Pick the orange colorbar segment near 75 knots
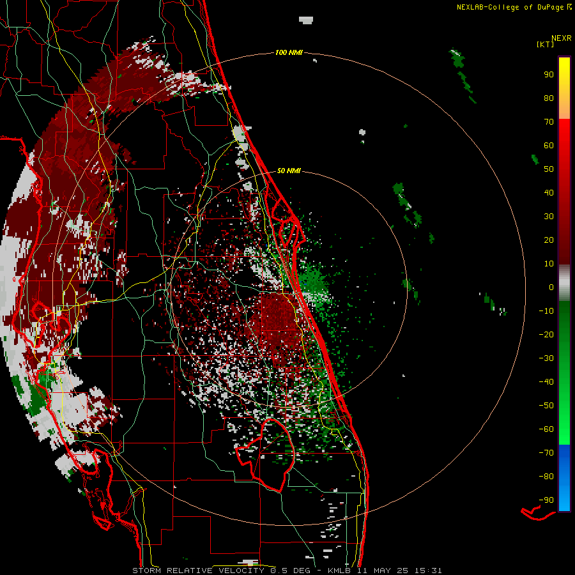575x575 pixels. (x=564, y=110)
